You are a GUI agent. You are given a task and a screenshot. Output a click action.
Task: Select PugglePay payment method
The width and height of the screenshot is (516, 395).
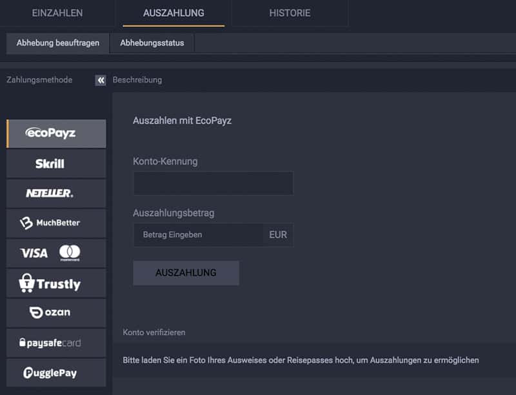56,372
